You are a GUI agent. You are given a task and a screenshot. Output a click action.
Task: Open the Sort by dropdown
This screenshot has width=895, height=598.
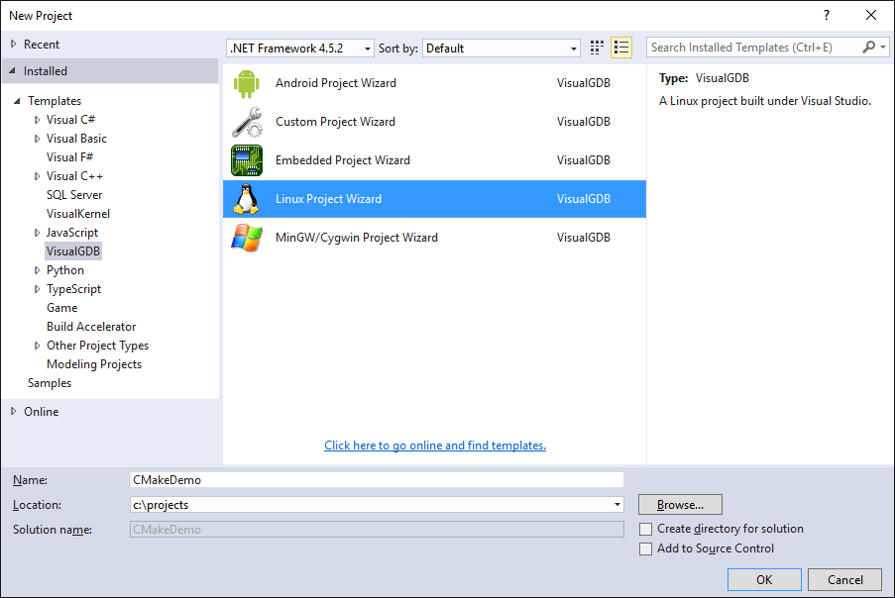point(573,47)
